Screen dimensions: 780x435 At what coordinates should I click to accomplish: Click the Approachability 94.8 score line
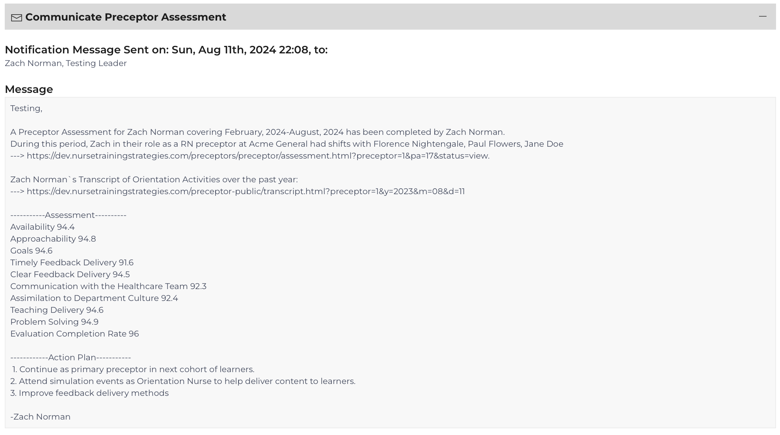[53, 239]
